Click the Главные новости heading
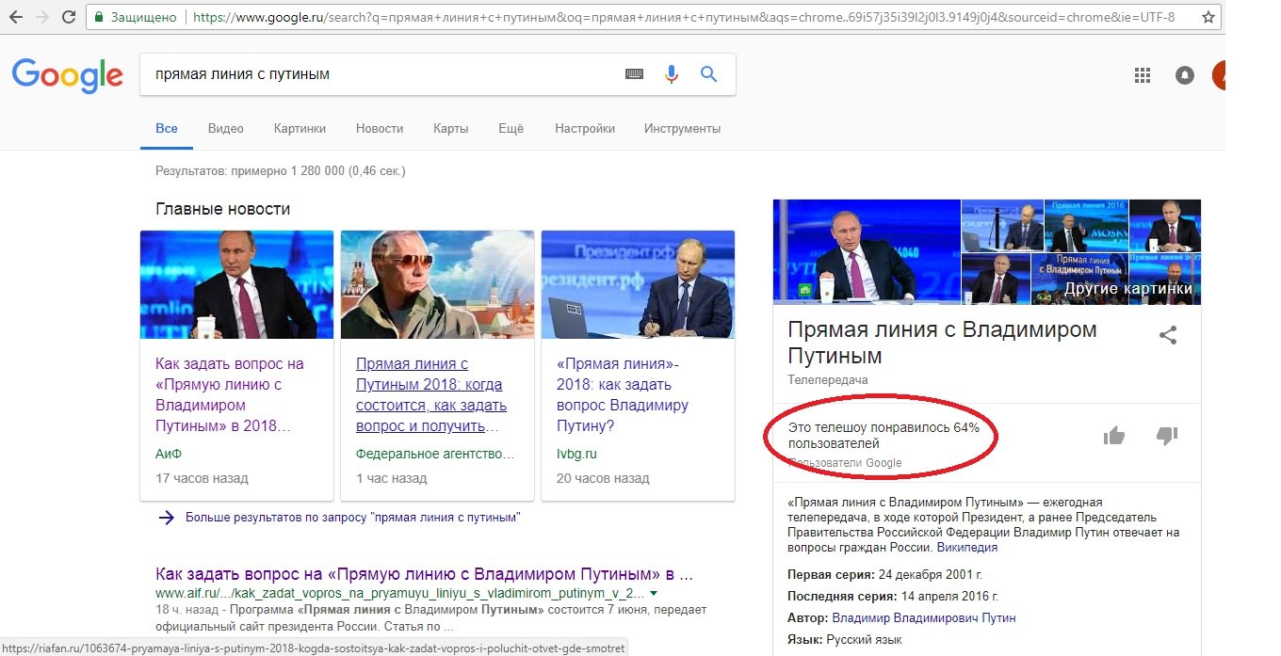Image resolution: width=1281 pixels, height=656 pixels. coord(223,209)
